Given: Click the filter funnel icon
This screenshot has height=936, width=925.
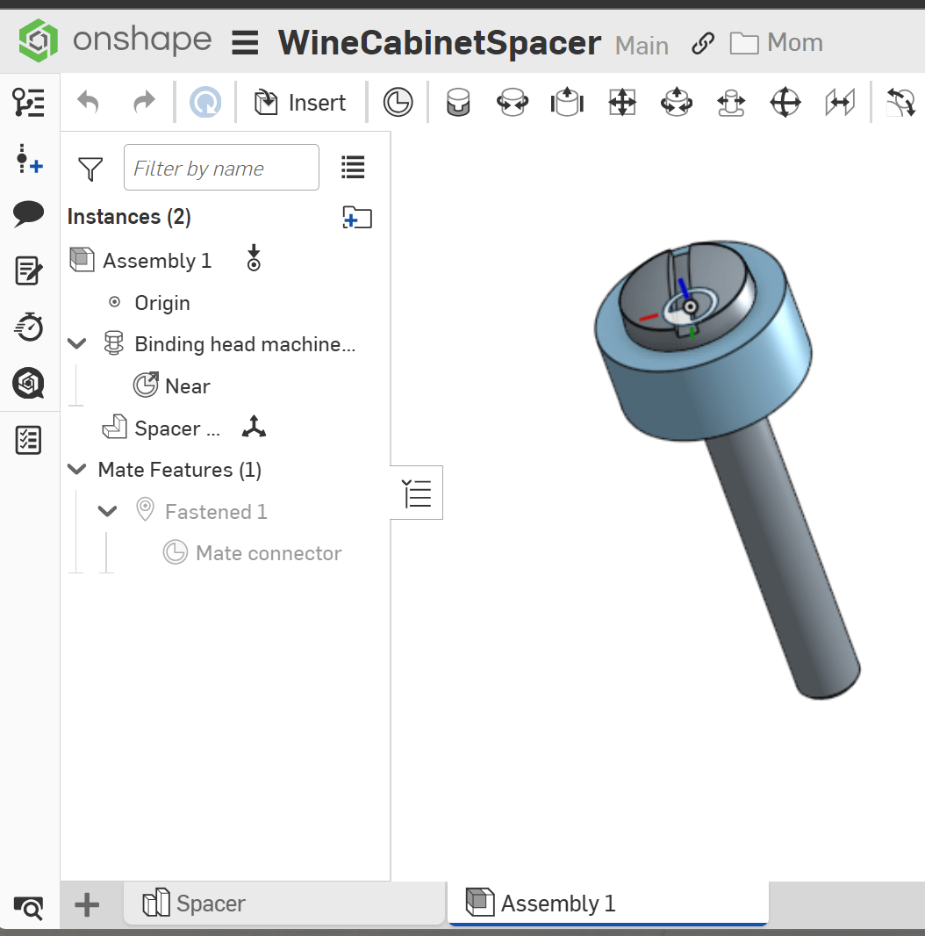Looking at the screenshot, I should pos(90,169).
